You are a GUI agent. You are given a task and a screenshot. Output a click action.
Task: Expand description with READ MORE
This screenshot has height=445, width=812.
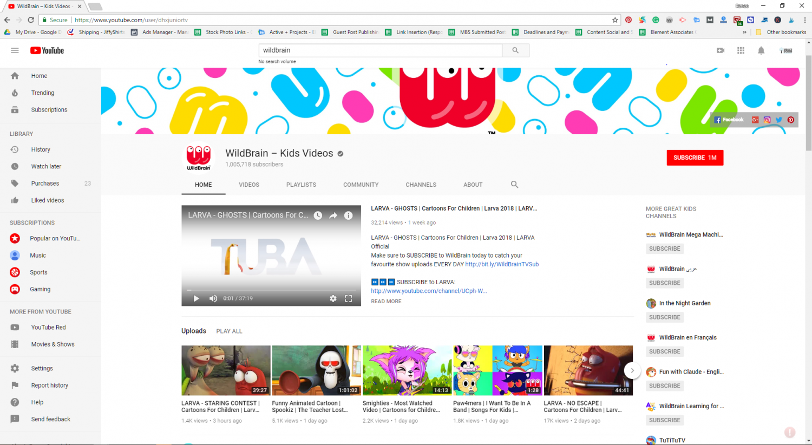(386, 302)
